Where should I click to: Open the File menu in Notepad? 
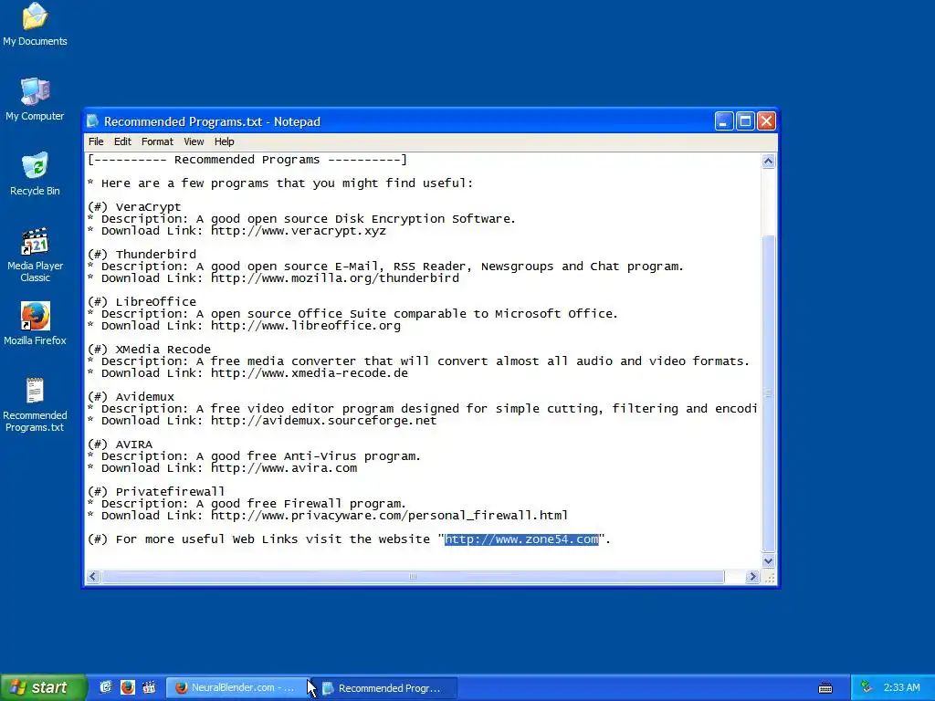point(96,141)
